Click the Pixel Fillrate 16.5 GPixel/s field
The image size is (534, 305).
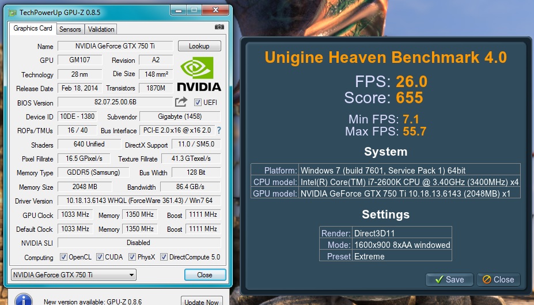pyautogui.click(x=84, y=159)
